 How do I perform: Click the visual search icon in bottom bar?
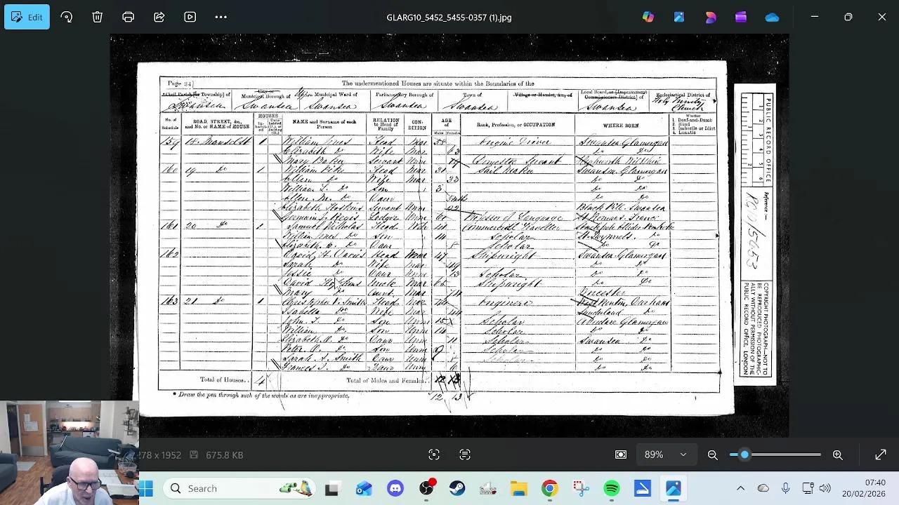(x=434, y=455)
